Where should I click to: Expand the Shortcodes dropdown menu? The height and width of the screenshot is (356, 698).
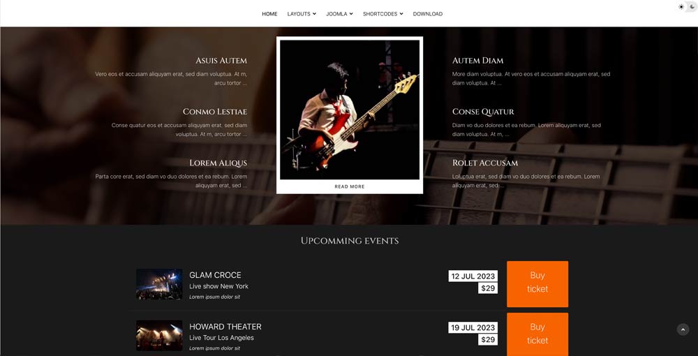coord(383,14)
